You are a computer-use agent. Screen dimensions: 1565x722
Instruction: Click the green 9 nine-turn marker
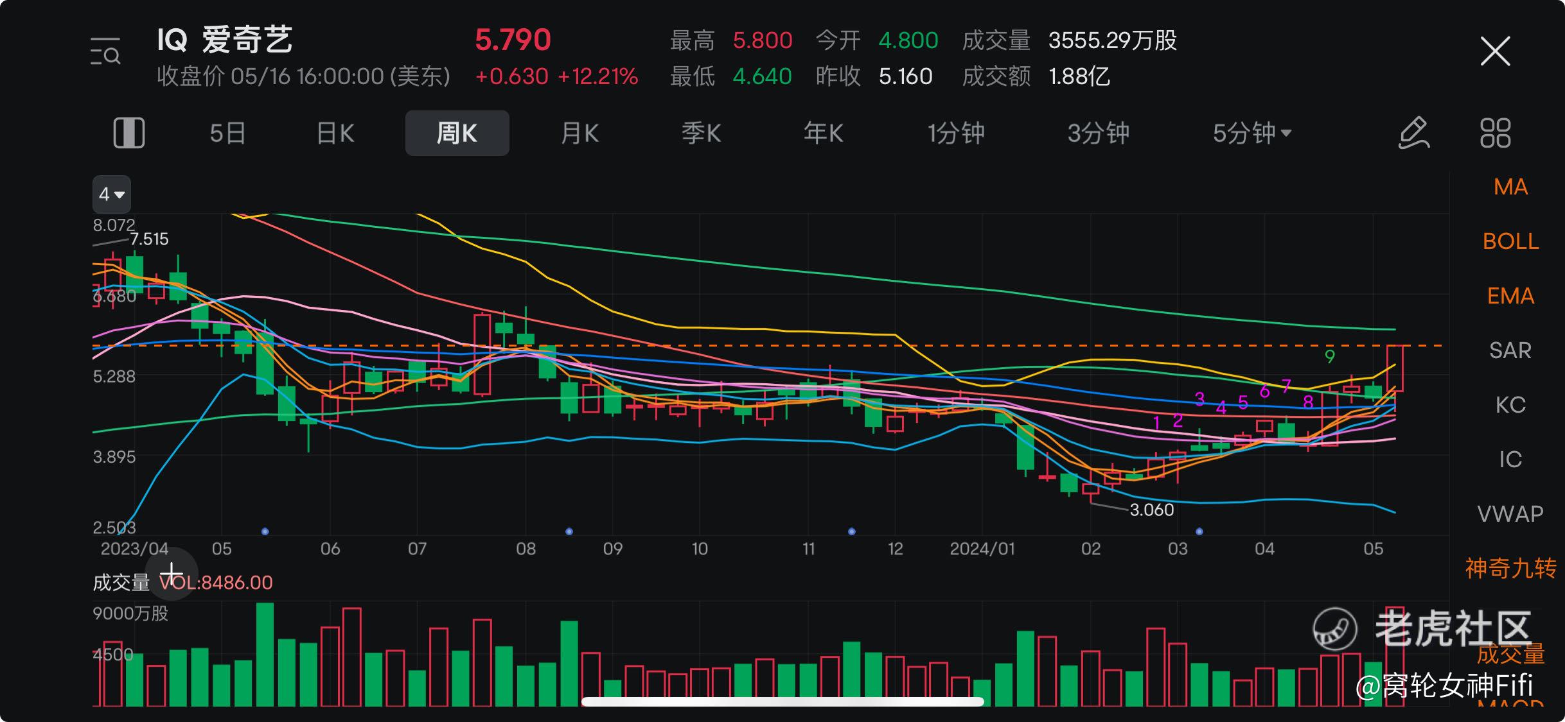pyautogui.click(x=1330, y=356)
